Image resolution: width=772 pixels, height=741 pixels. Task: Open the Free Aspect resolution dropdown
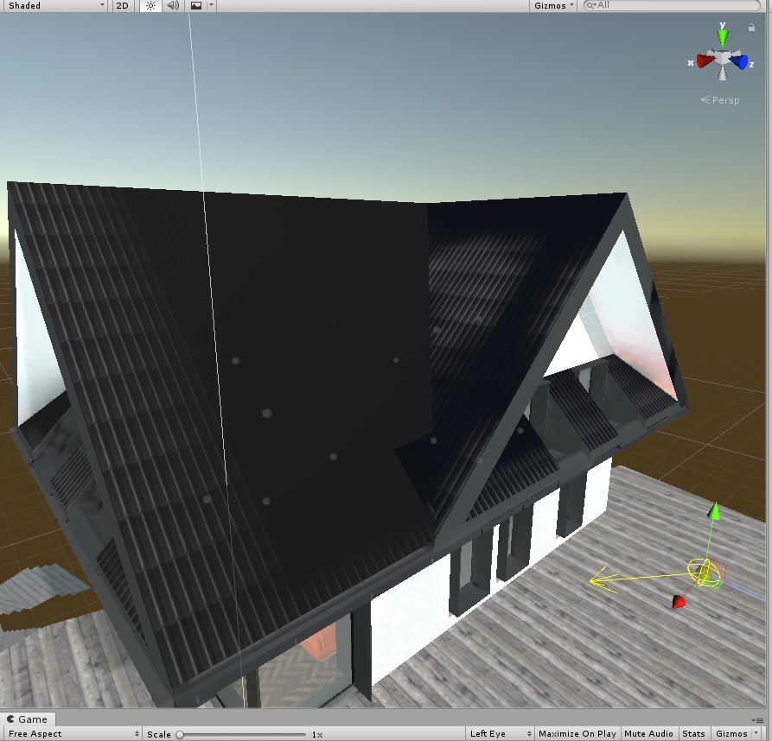coord(69,733)
